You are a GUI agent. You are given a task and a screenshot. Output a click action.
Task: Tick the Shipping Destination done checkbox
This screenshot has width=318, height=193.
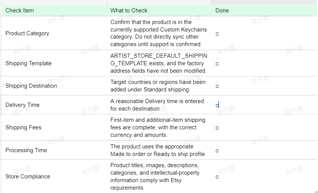pyautogui.click(x=217, y=86)
